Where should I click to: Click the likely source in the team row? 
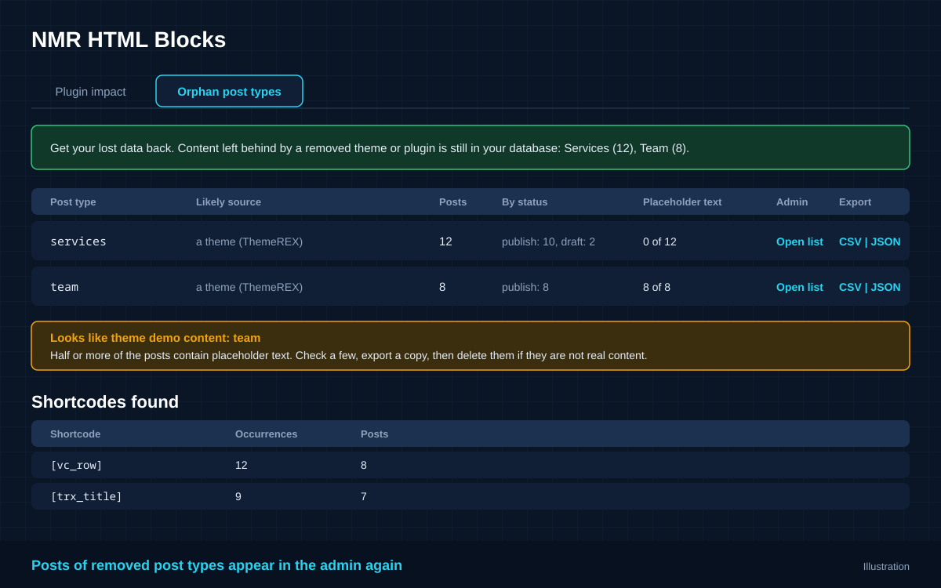coord(249,287)
